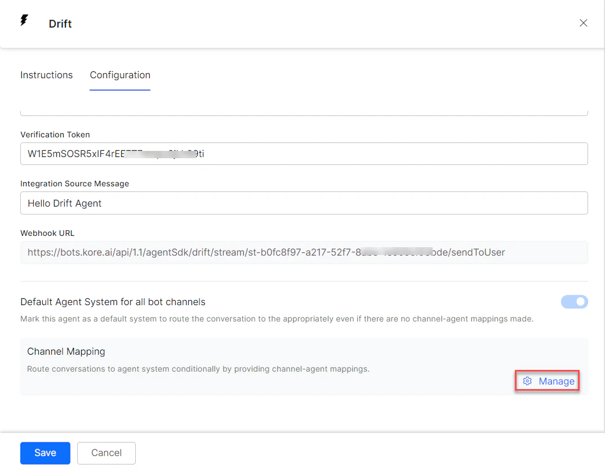Click the Verification Token label
The image size is (605, 469).
point(55,135)
